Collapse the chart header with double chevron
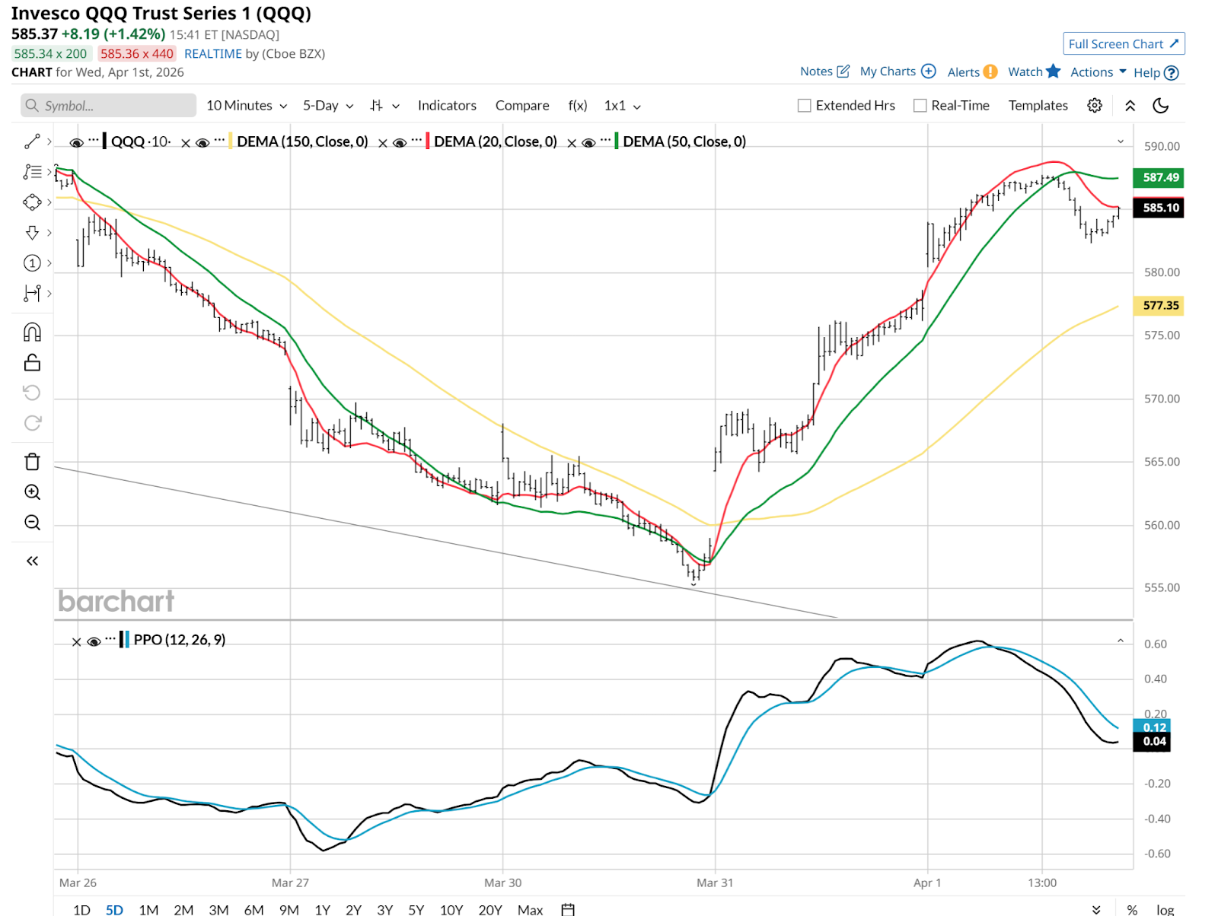Image resolution: width=1218 pixels, height=916 pixels. click(1130, 106)
